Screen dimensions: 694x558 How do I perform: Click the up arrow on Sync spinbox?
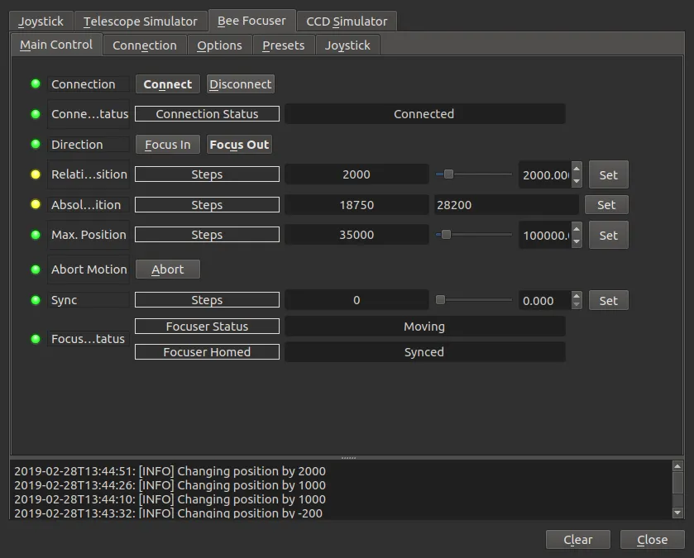coord(577,296)
